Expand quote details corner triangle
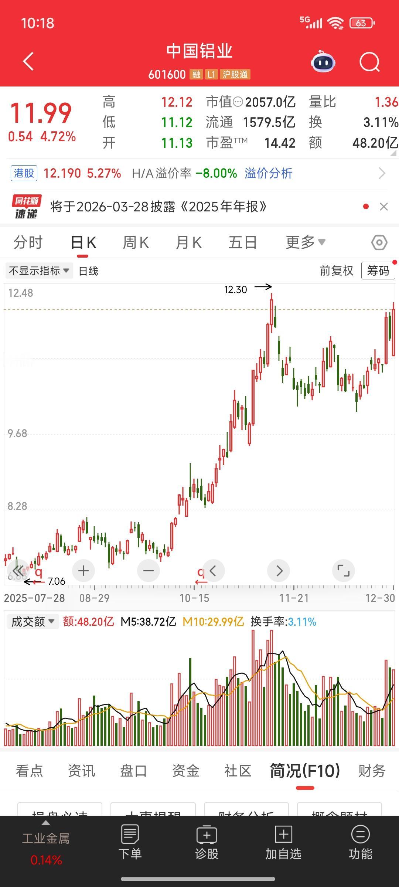Viewport: 399px width, 887px height. 394,153
